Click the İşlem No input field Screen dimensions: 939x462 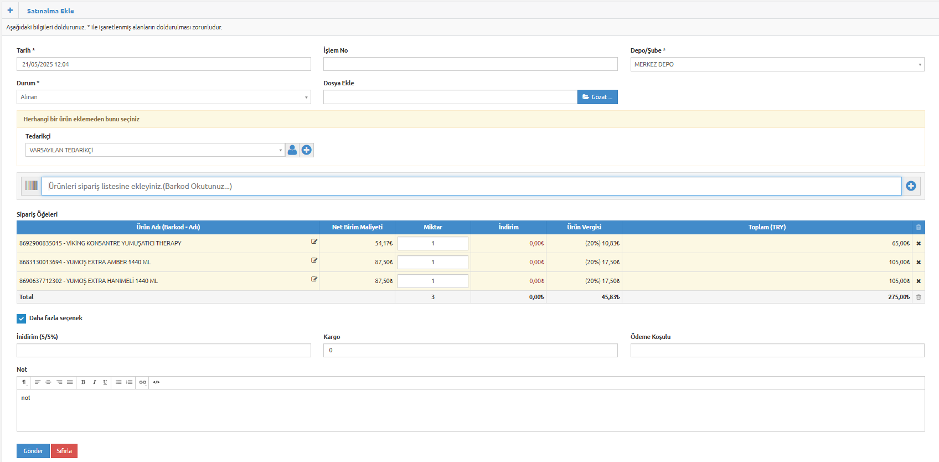point(471,64)
